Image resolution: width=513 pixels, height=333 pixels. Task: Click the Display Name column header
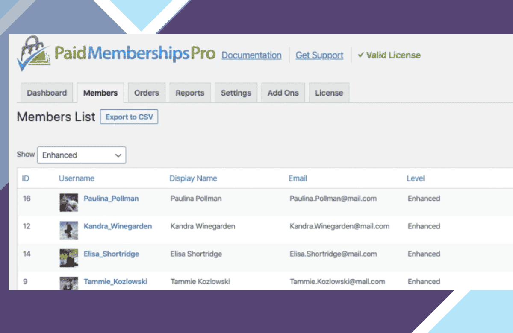(193, 178)
